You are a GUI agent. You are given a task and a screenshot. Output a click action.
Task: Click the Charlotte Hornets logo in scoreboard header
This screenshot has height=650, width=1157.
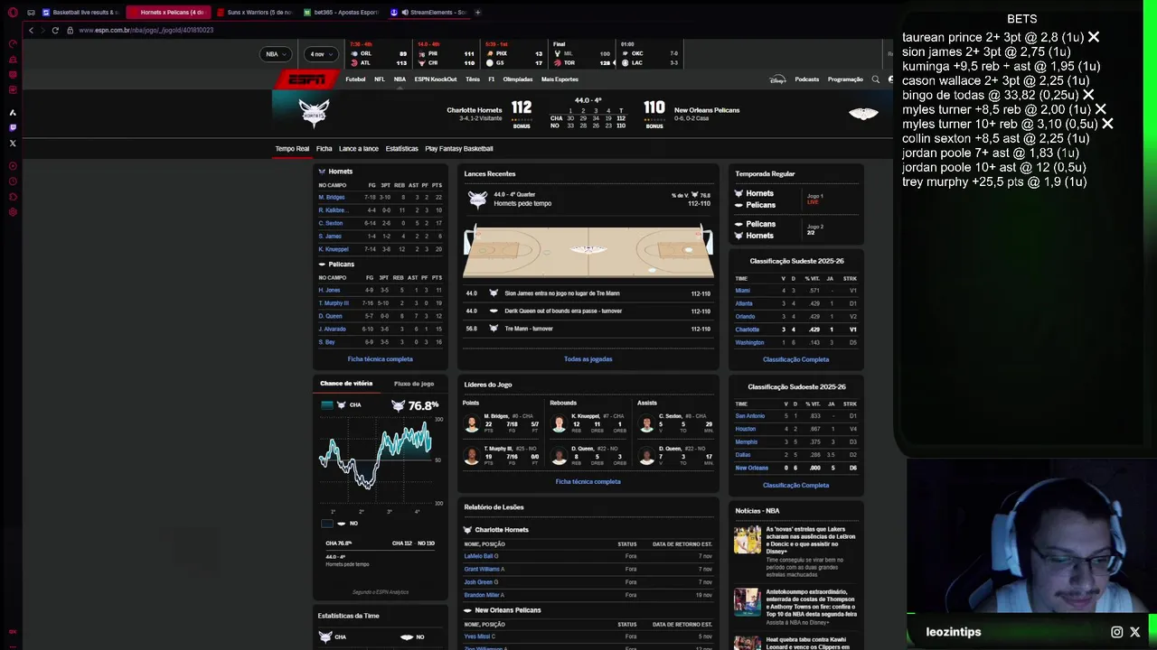coord(314,112)
